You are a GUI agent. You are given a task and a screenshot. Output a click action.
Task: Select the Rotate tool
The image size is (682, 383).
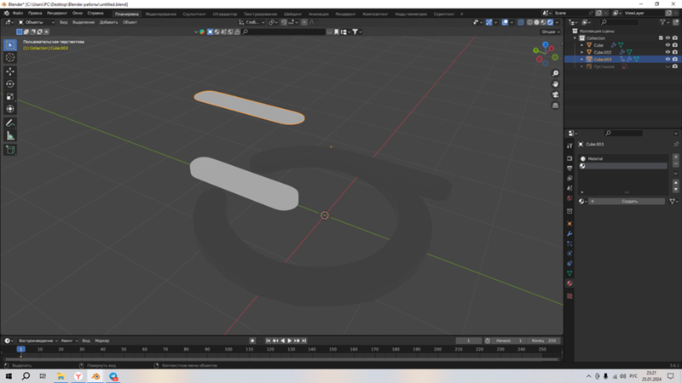click(x=10, y=83)
